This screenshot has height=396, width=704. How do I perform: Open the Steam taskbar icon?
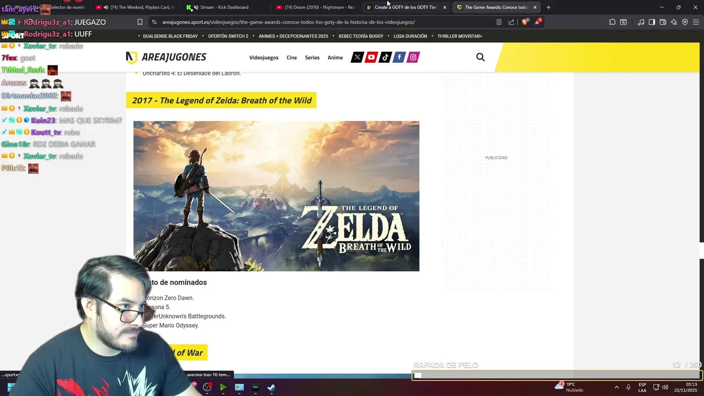point(271,387)
